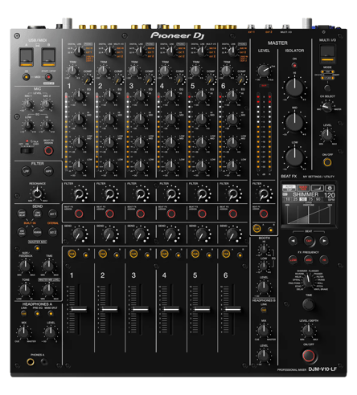Screen dimensions: 357x395
Task: Select the EXT 2 send button
Action: (53, 232)
